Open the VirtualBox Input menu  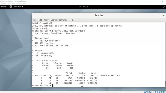point(13,4)
